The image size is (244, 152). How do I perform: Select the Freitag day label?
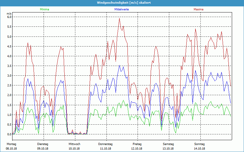pyautogui.click(x=137, y=144)
